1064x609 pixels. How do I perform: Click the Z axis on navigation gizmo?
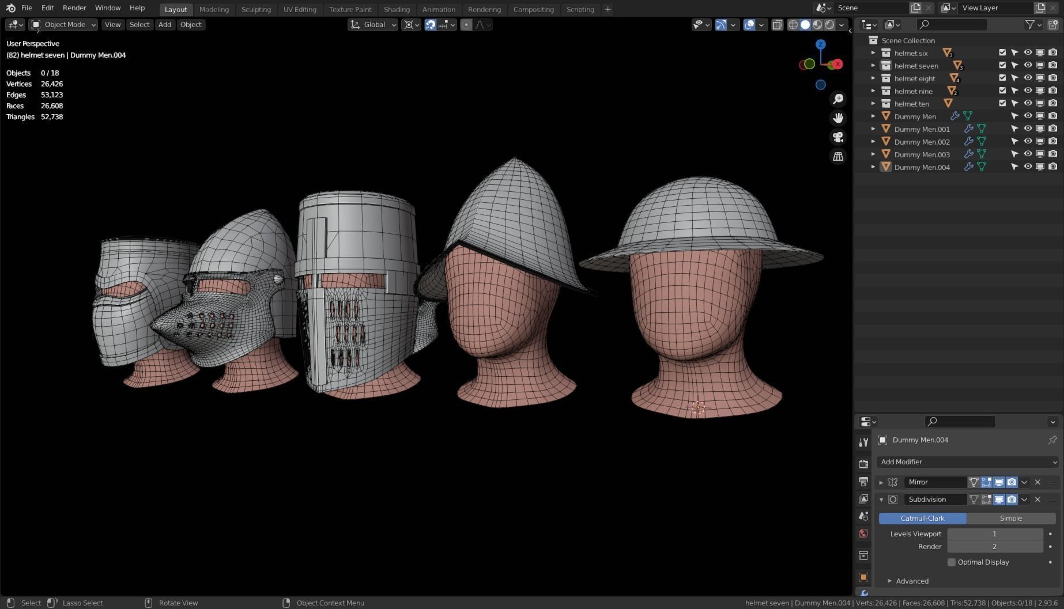[x=821, y=44]
